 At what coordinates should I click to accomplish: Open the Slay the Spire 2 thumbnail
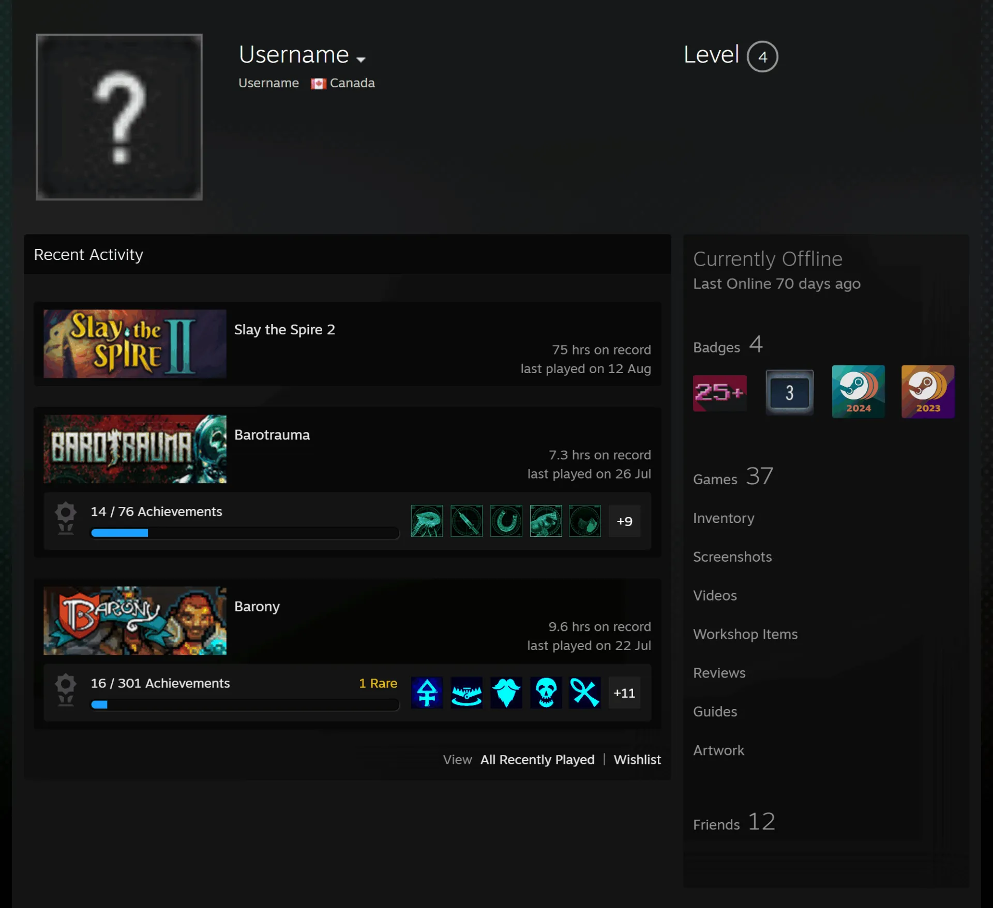point(135,344)
